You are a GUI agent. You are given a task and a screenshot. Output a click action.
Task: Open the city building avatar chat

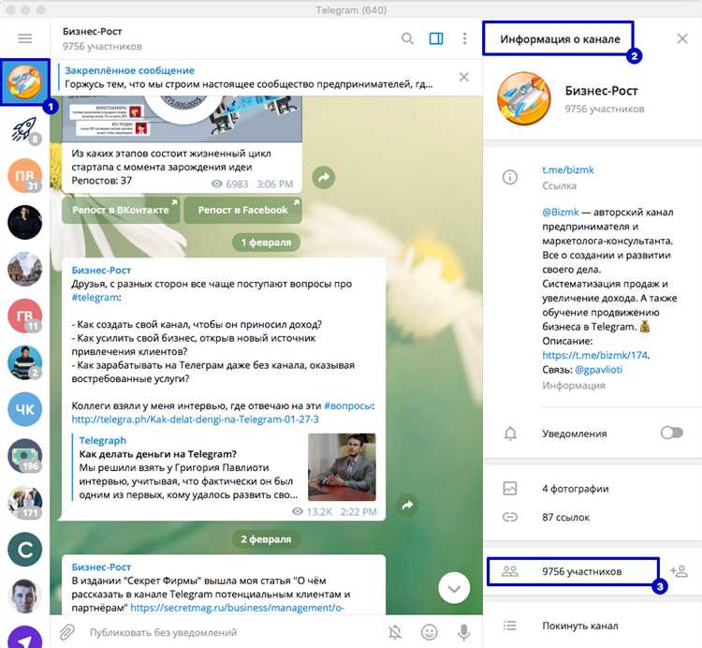(x=24, y=269)
